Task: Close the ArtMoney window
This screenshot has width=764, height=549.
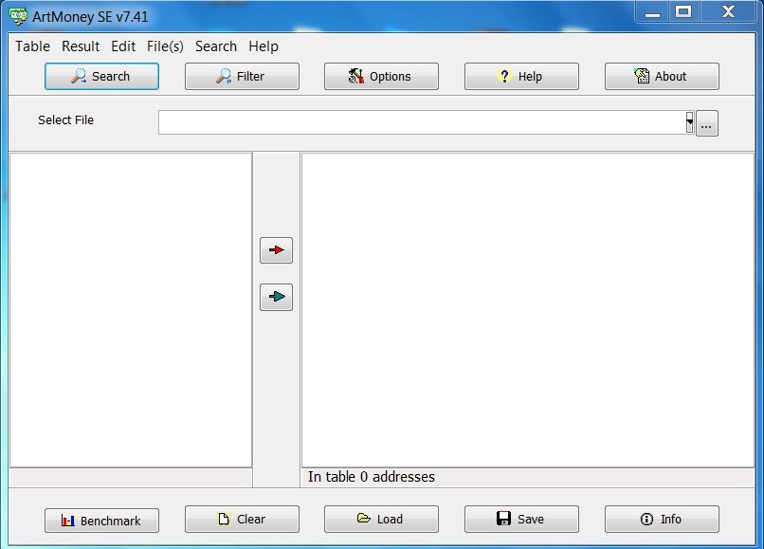Action: 728,11
